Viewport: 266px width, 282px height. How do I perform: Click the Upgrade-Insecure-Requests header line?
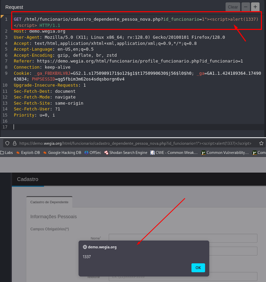pos(50,85)
